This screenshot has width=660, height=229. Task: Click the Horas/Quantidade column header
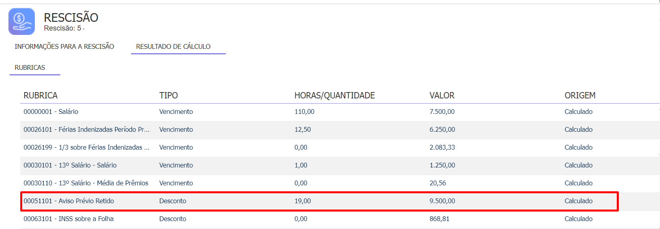click(335, 95)
